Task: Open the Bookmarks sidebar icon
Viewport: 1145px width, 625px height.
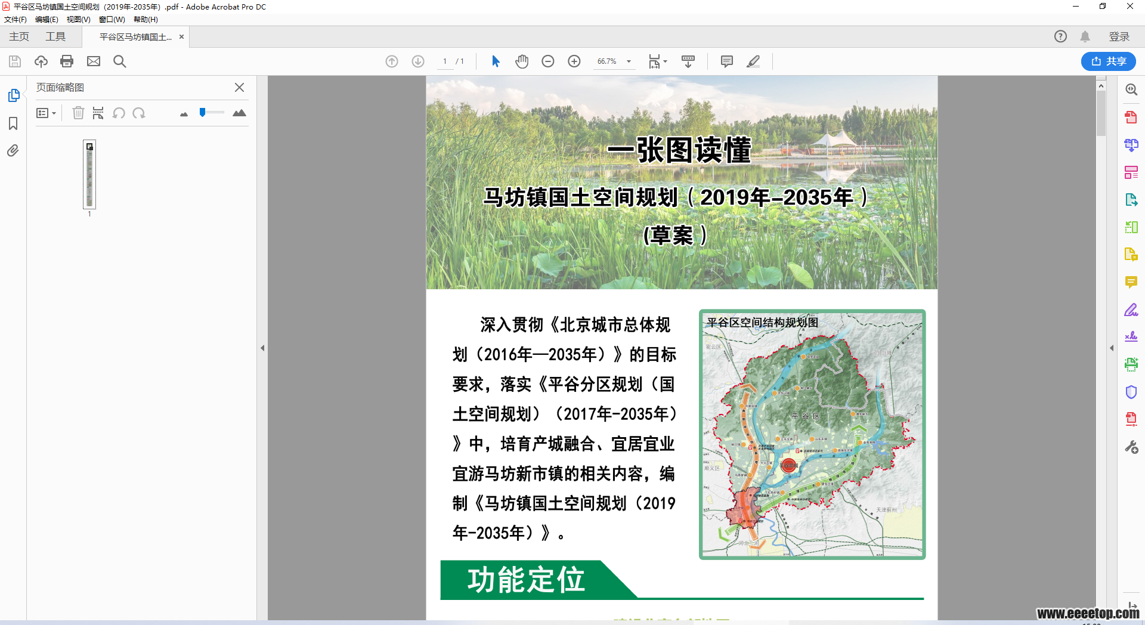Action: coord(13,123)
